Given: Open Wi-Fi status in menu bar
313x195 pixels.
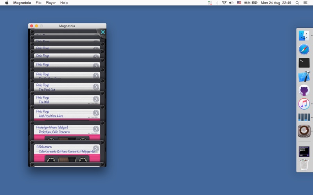Looking at the screenshot, I should (x=224, y=3).
